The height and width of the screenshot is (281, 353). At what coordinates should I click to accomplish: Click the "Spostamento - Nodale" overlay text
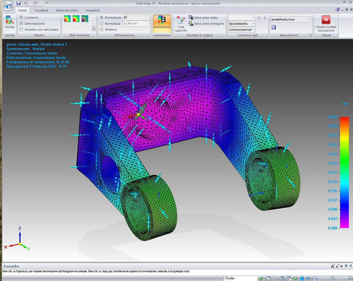25,49
